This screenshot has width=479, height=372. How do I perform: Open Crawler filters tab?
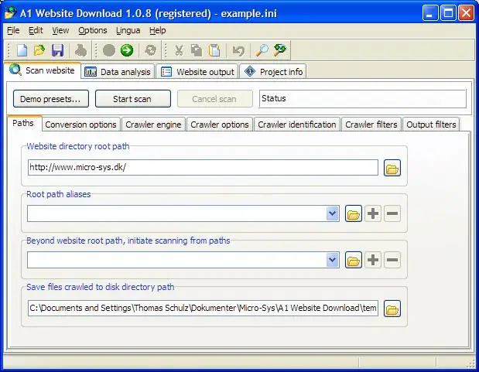[371, 125]
